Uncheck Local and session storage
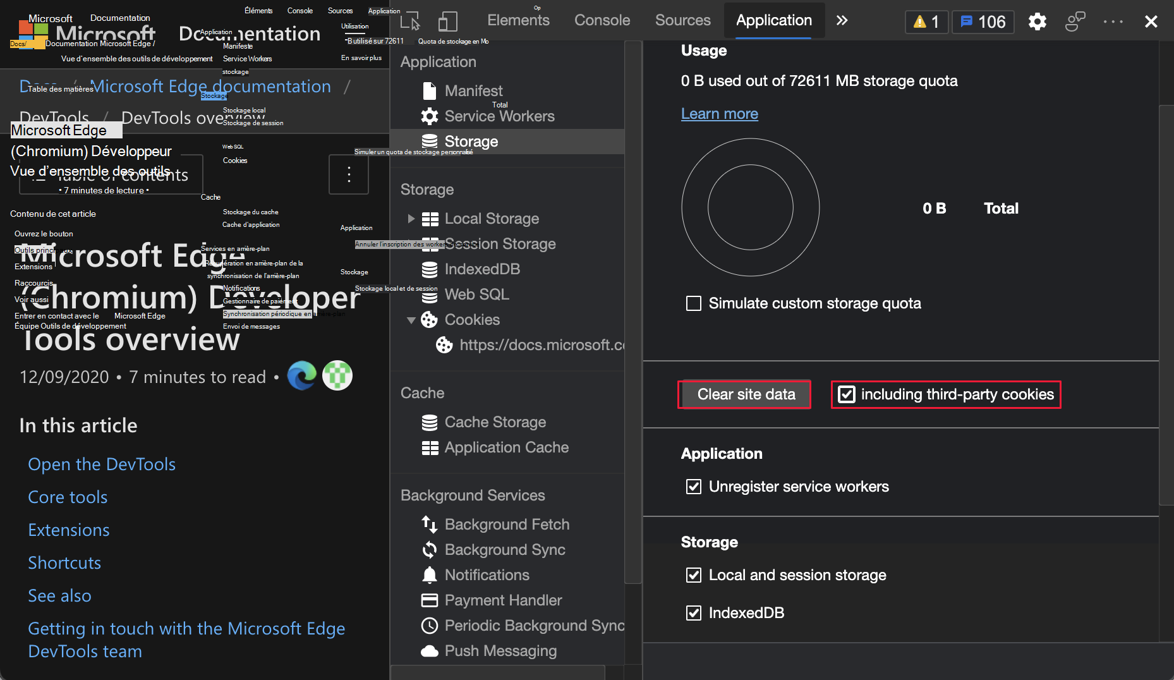Screen dimensions: 1174x680 (x=694, y=575)
